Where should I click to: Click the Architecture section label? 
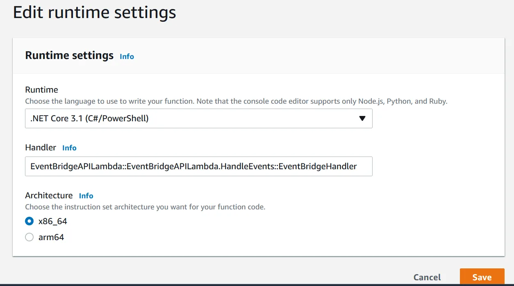49,195
